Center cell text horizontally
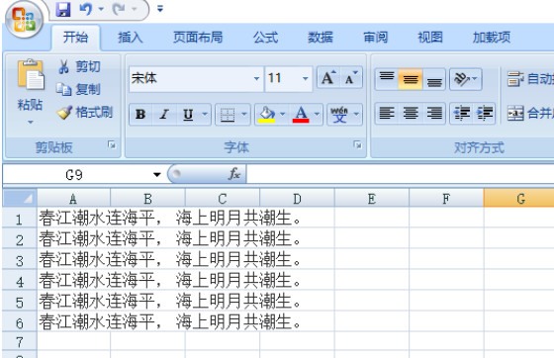554x358 pixels. click(411, 114)
